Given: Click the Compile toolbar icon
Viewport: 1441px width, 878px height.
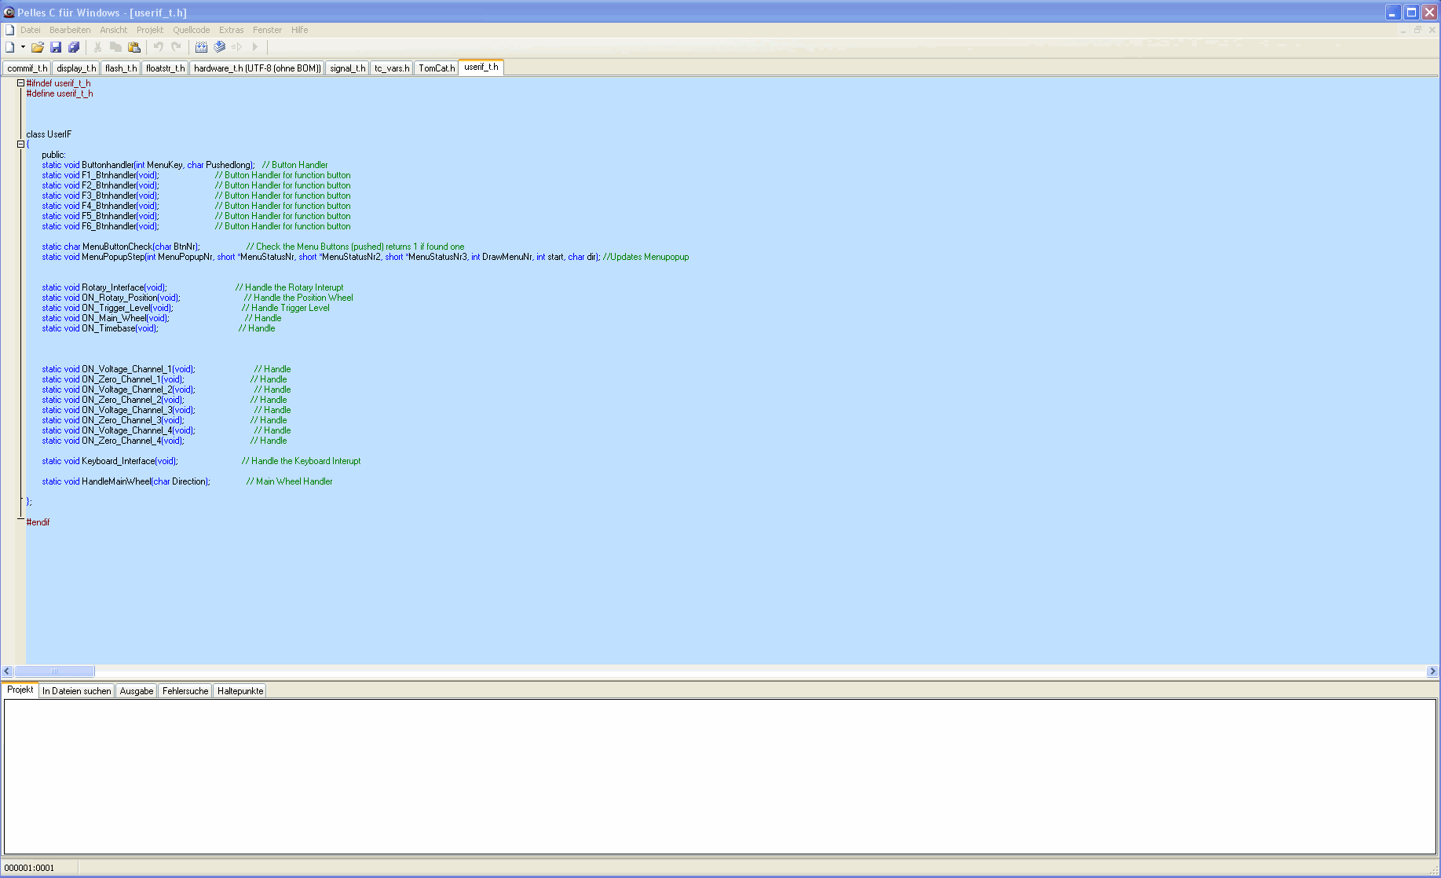Looking at the screenshot, I should 201,47.
